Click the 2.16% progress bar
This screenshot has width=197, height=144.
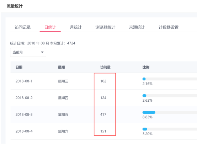point(170,79)
